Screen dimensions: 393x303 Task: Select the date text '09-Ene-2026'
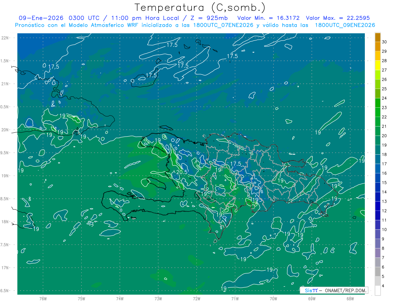(x=41, y=18)
